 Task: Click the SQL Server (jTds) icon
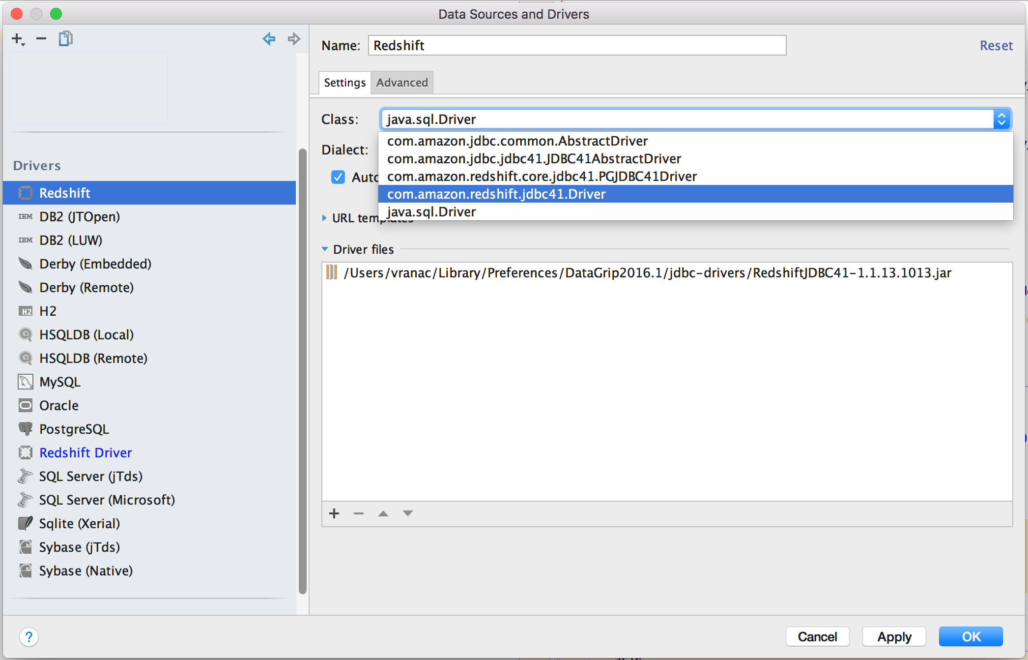pyautogui.click(x=26, y=476)
